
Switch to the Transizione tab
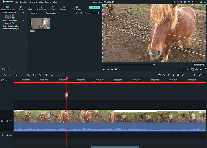41,8
